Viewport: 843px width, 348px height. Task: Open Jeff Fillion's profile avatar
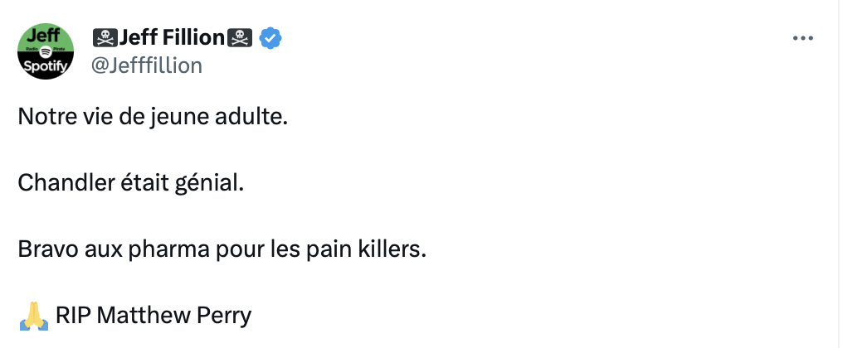[x=46, y=51]
